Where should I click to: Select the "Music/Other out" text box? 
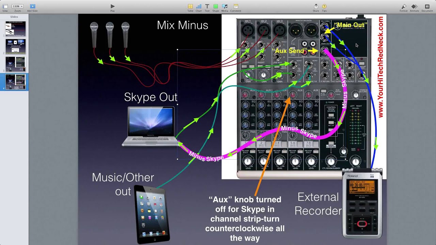click(x=123, y=184)
